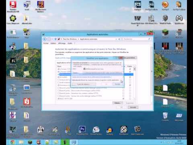The height and width of the screenshot is (145, 193).
Task: Open Audacity desktop shortcut
Action: (x=110, y=130)
